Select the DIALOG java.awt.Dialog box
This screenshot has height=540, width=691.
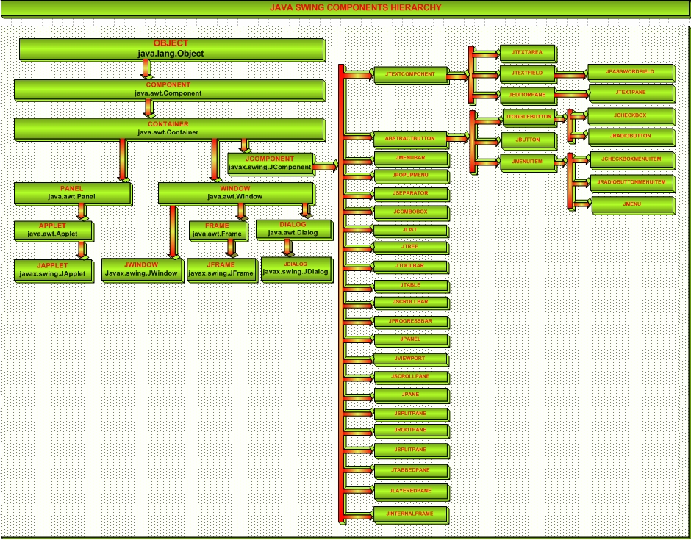tap(294, 229)
